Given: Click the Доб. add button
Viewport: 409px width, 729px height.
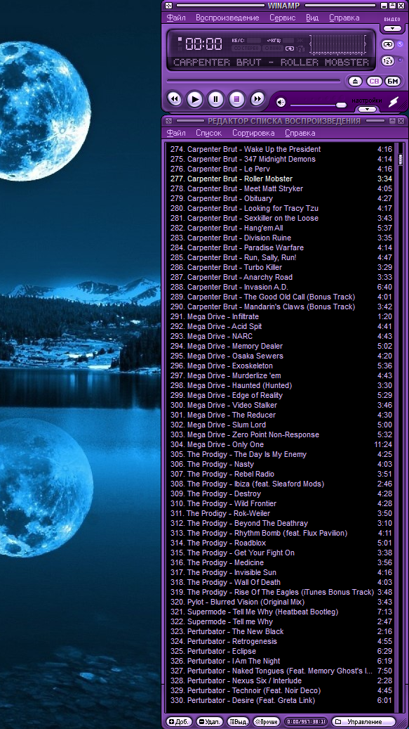Looking at the screenshot, I should 178,721.
